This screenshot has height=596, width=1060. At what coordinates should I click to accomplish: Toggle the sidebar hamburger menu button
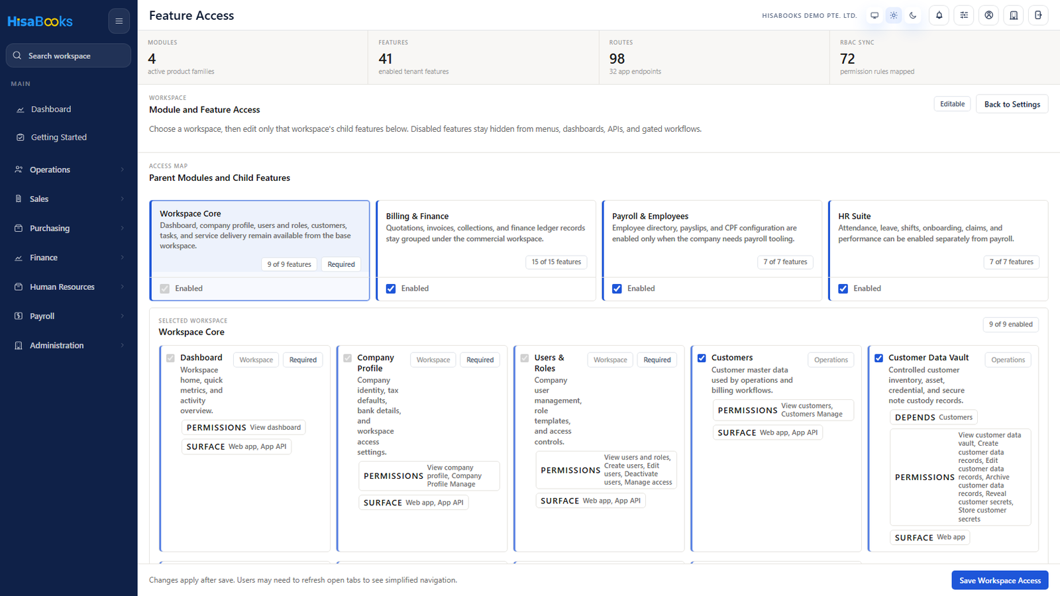pyautogui.click(x=119, y=21)
